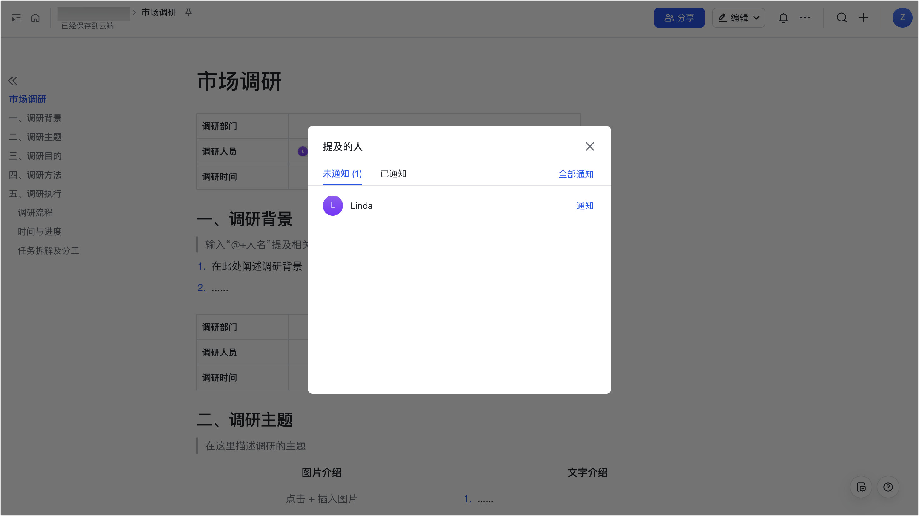
Task: Click the first 调研部门 table cell
Action: (242, 126)
